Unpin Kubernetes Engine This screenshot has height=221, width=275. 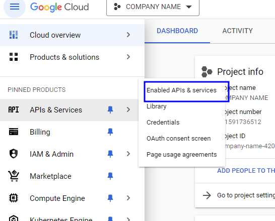110,218
